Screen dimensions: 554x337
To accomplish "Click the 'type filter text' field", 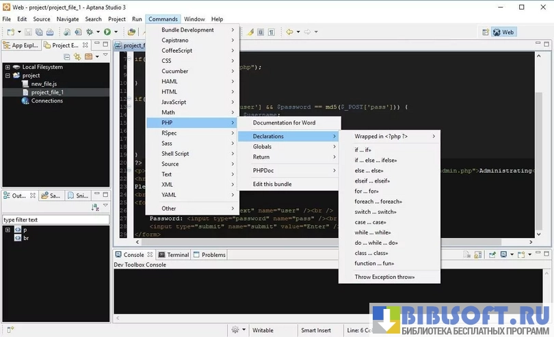I will pos(55,219).
